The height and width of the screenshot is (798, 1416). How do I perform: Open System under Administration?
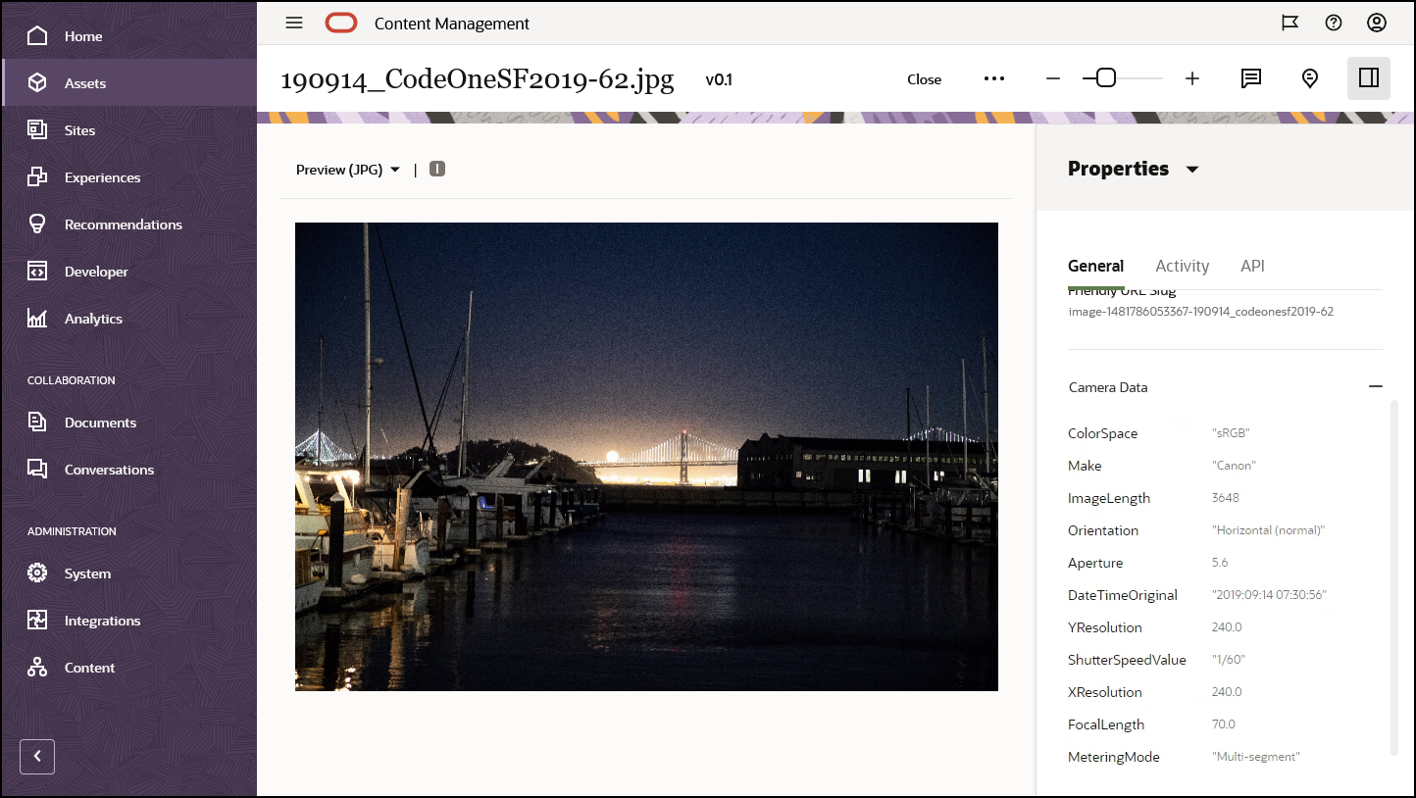(87, 574)
